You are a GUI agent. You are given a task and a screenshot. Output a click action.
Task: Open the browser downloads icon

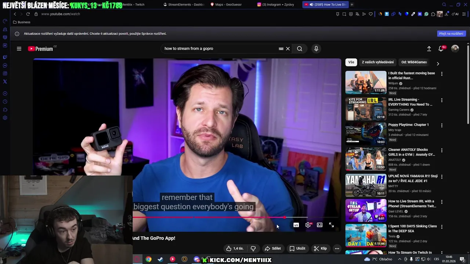coord(446,14)
